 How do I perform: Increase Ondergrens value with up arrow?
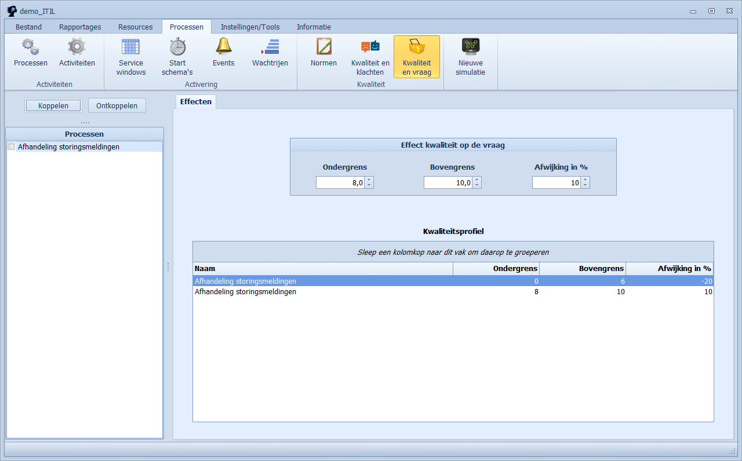tap(369, 180)
